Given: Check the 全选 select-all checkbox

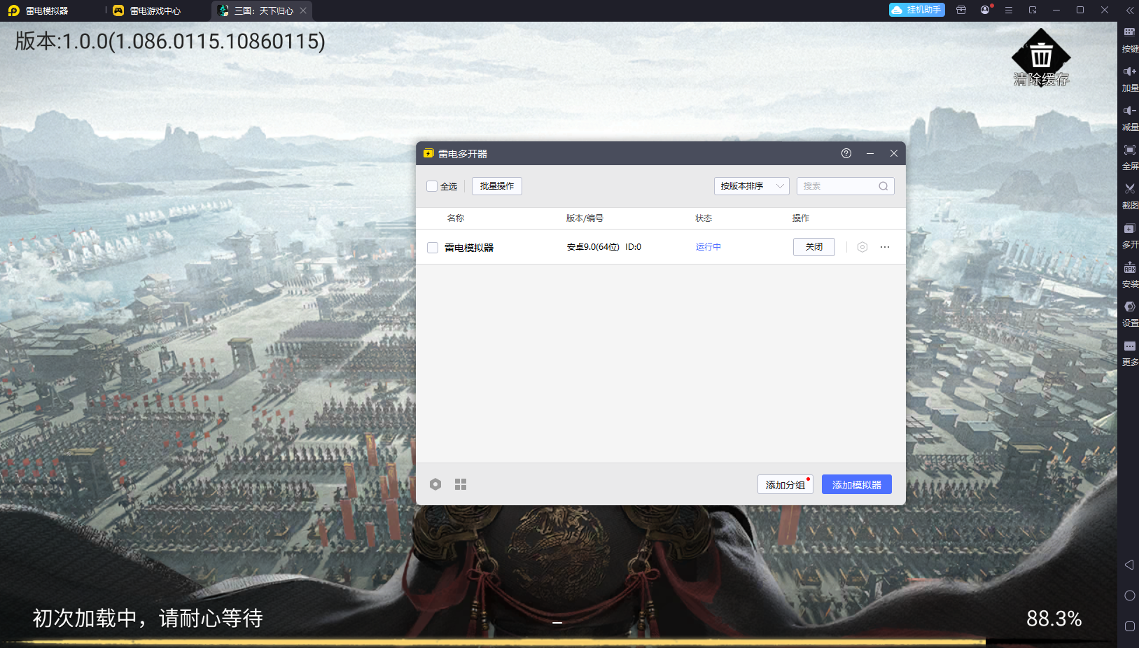Looking at the screenshot, I should (x=432, y=186).
